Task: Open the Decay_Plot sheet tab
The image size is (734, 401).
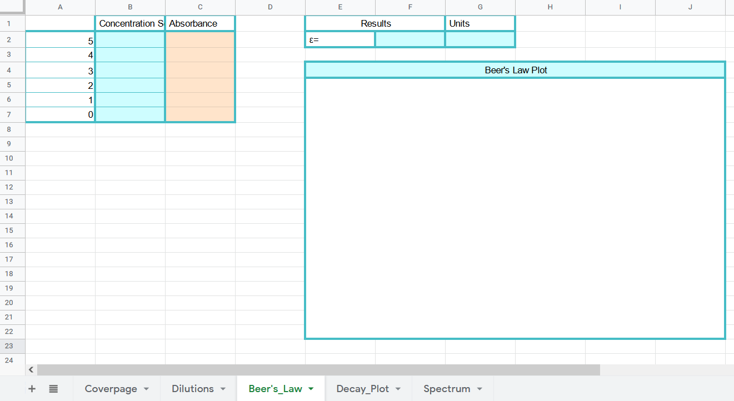Action: click(362, 389)
